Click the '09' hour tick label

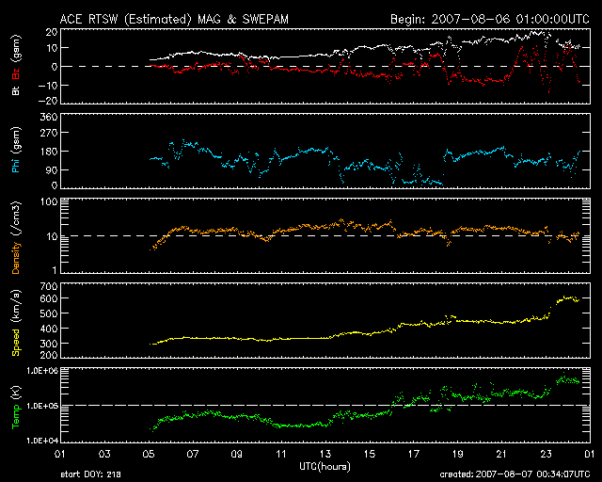pos(237,454)
